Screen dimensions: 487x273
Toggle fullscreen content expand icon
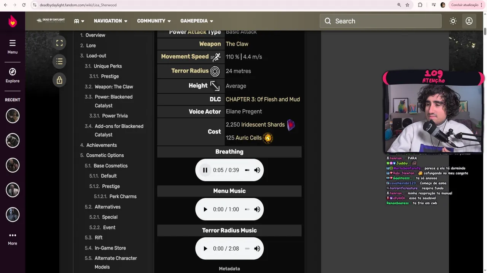(x=59, y=43)
